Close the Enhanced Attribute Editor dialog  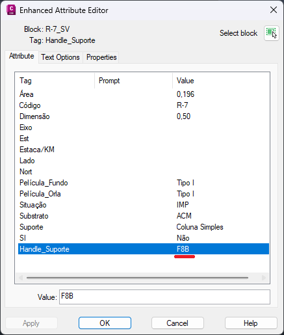274,10
